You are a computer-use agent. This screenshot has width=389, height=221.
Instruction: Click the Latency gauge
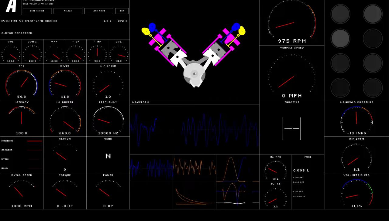point(22,118)
